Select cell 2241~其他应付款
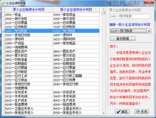This screenshot has width=156, height=118. (76, 84)
